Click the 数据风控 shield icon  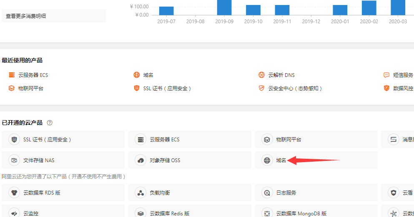[386, 88]
